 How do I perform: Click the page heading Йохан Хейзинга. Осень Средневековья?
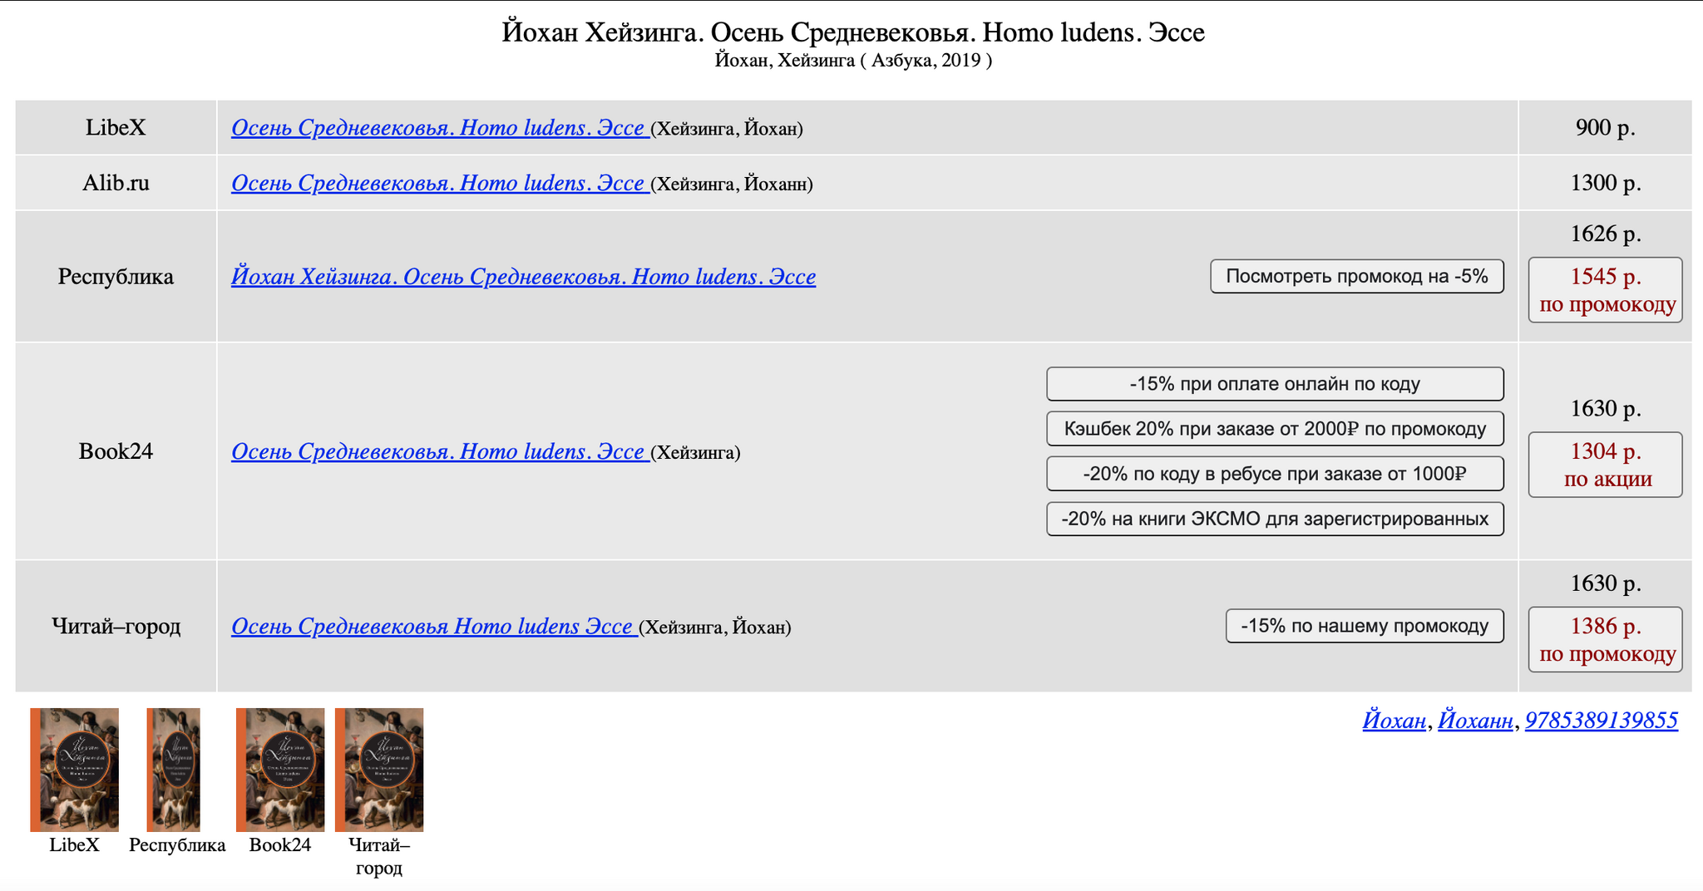853,32
